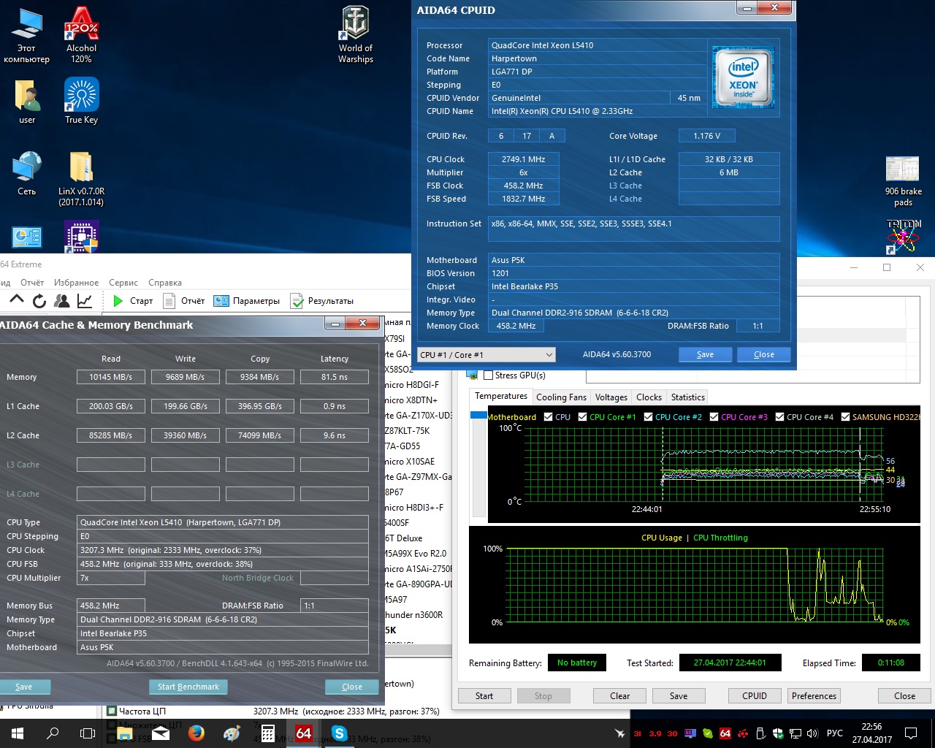This screenshot has width=935, height=748.
Task: Click the Старт play button in toolbar
Action: (133, 301)
